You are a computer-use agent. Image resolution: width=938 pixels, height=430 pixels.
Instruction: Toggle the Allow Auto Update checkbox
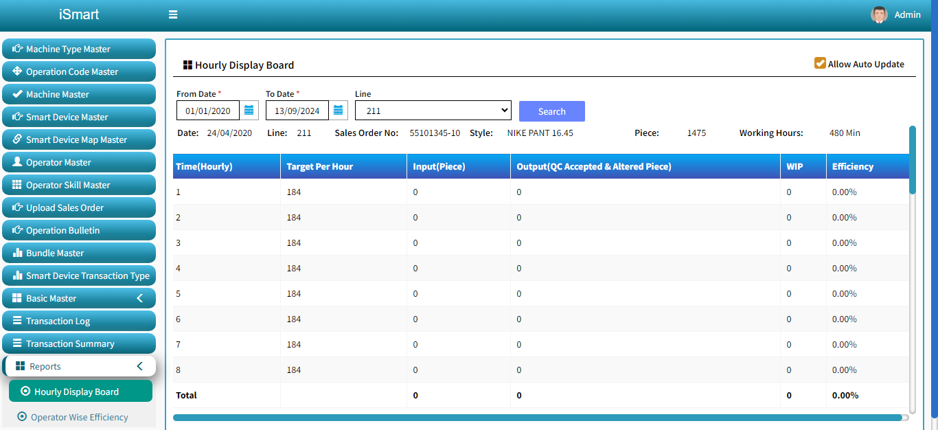click(820, 63)
